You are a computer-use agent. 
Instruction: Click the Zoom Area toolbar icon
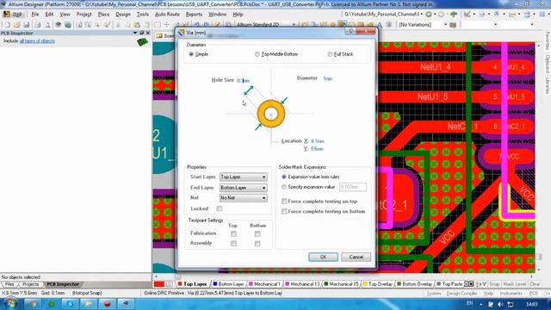(88, 25)
